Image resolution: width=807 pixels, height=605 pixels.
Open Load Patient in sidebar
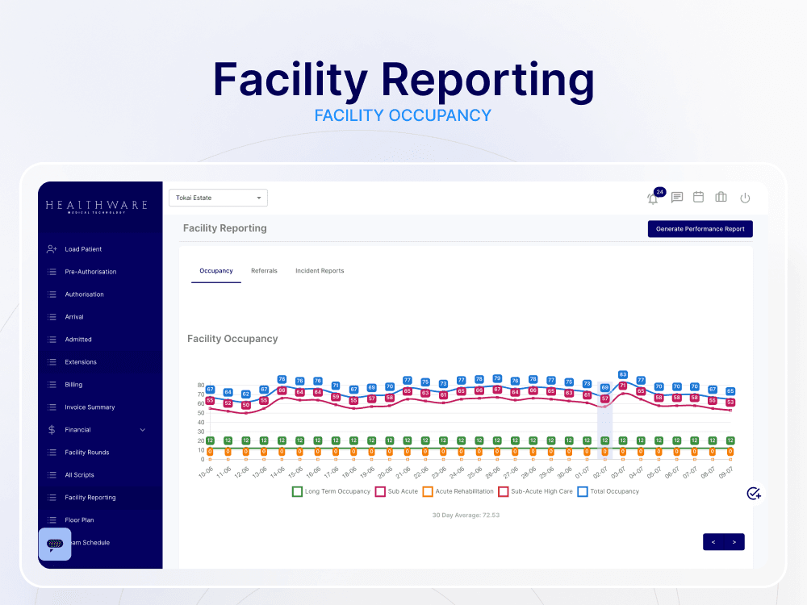click(x=83, y=249)
